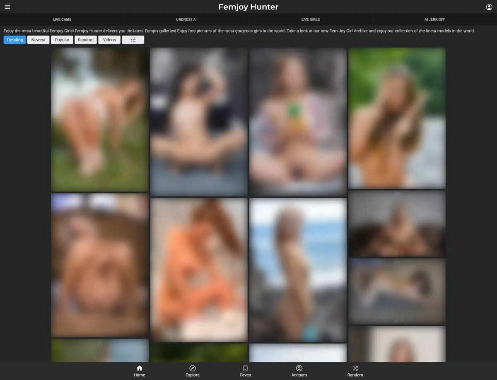
Task: Open the Live Cams tab
Action: 62,19
